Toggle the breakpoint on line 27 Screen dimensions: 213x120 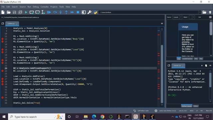pyautogui.click(x=2, y=79)
